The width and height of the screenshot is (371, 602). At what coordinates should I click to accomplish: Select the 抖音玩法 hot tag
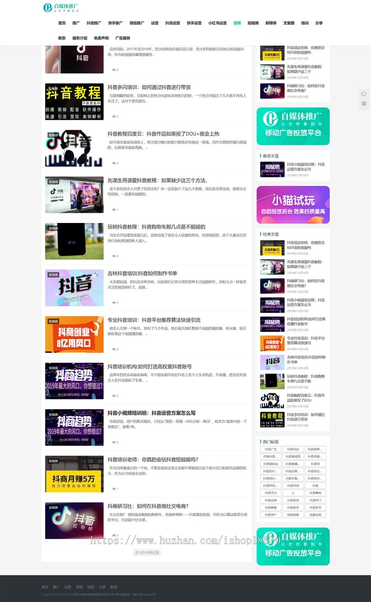293,449
